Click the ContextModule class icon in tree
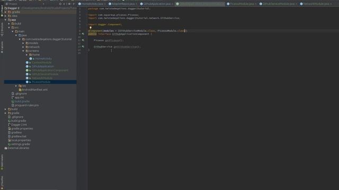Viewport: 339px width, 190px height. (27, 62)
